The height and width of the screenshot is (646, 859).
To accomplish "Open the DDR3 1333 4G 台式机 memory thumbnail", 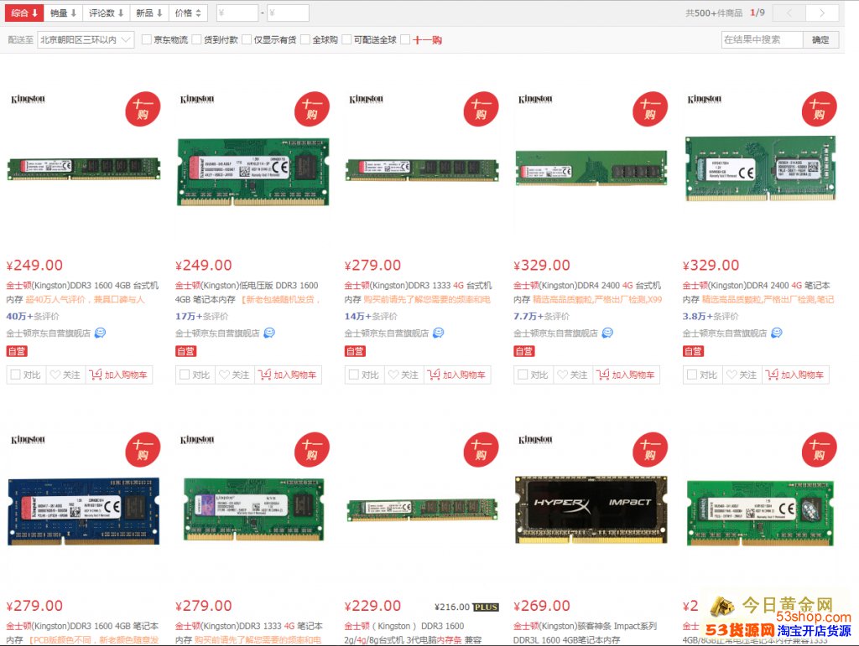I will click(422, 169).
